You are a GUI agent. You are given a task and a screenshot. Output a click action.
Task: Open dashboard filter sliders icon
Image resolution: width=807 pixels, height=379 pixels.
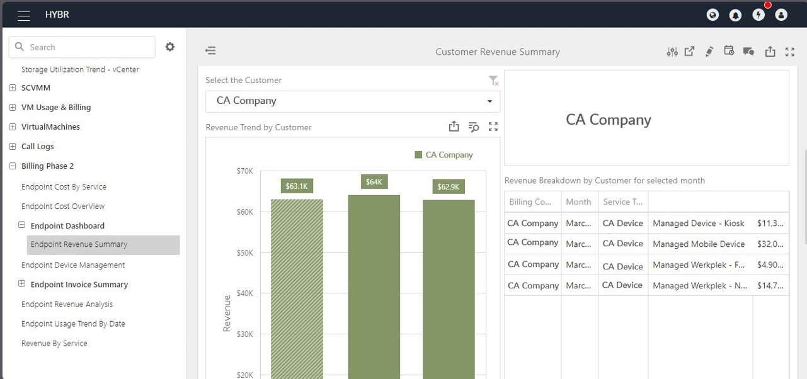click(672, 52)
